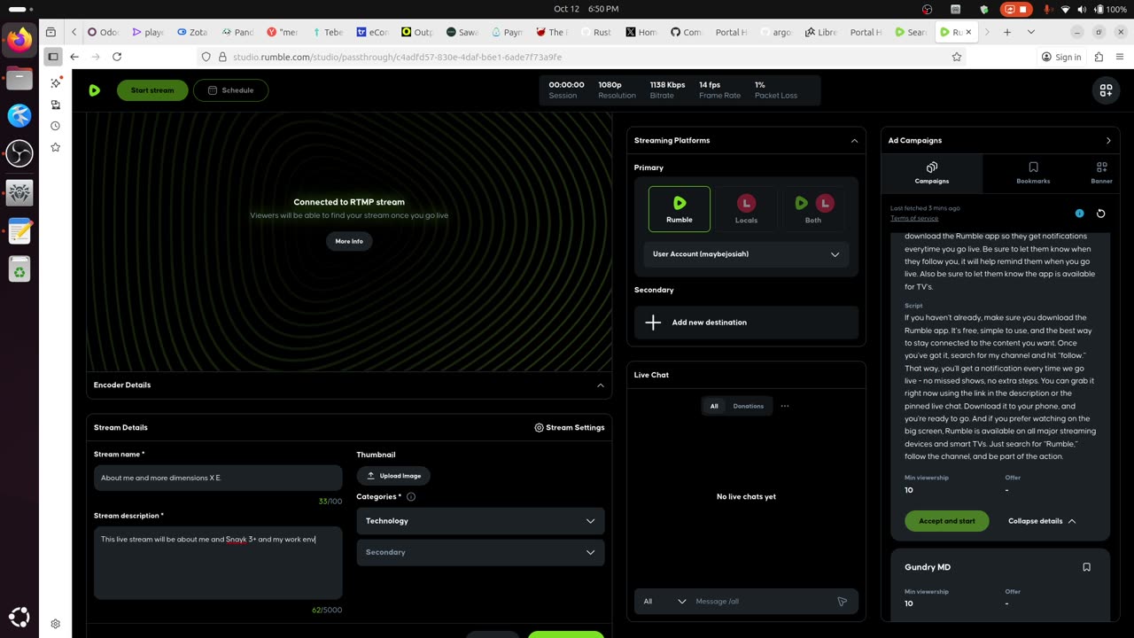Open synced tabs in Firefox sidebar

(56, 105)
